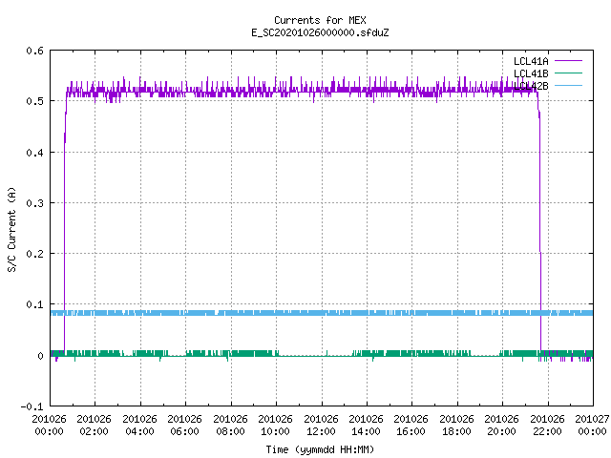Click x-axis tick 201026 16:00
Viewport: 611px width, 458px height.
(x=411, y=425)
